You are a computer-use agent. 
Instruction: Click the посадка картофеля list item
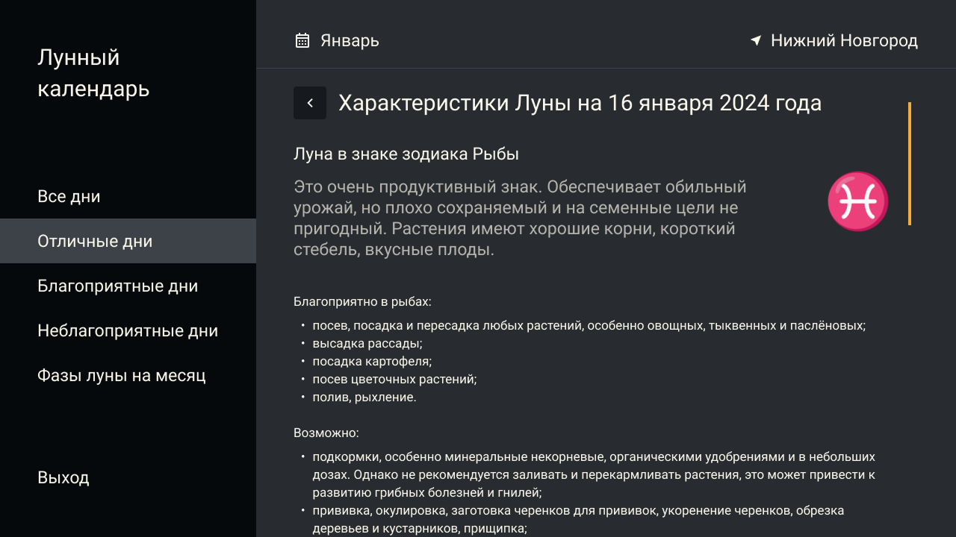pos(372,361)
